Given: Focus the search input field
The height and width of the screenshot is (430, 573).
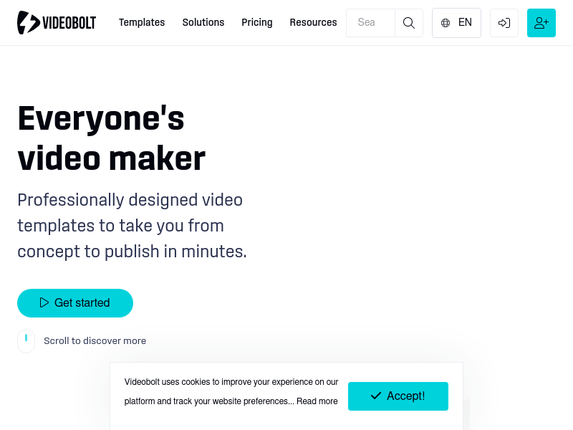Looking at the screenshot, I should pyautogui.click(x=370, y=23).
